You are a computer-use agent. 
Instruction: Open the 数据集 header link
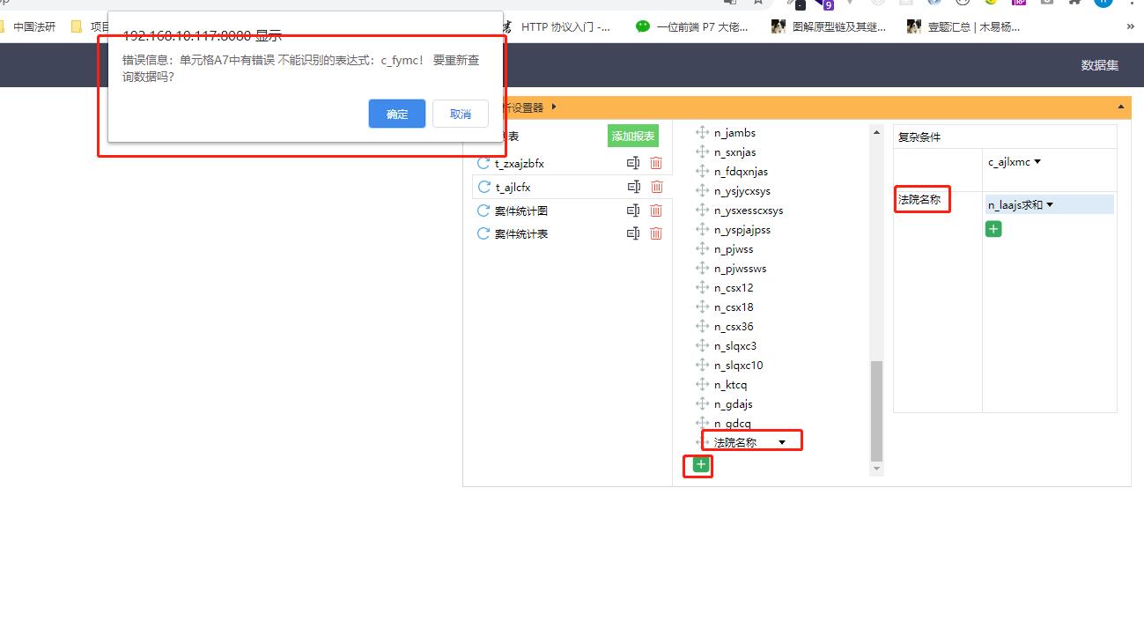[1100, 65]
